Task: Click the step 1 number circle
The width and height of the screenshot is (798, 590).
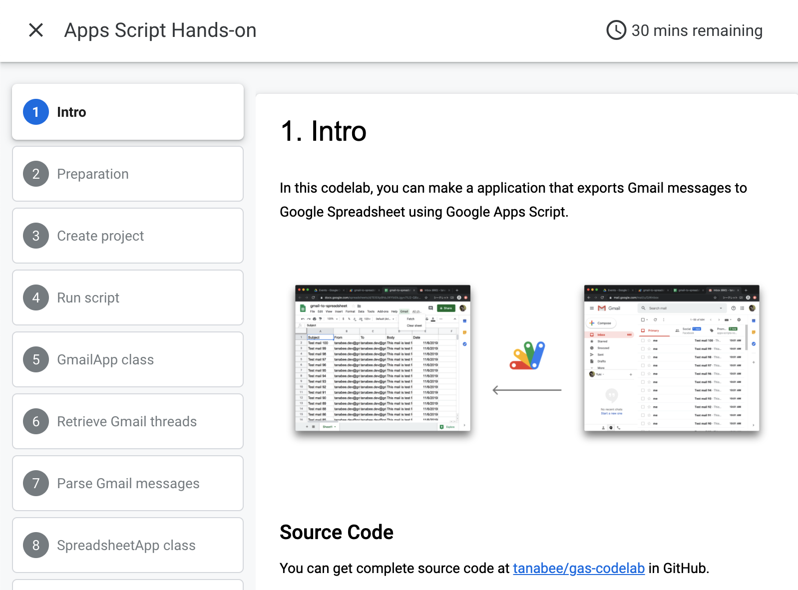Action: (x=36, y=112)
